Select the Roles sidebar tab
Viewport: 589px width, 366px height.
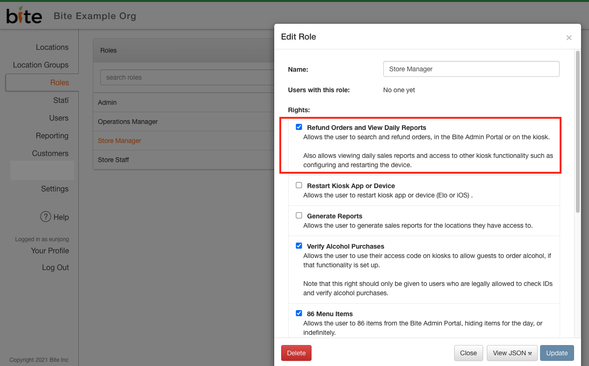coord(42,82)
